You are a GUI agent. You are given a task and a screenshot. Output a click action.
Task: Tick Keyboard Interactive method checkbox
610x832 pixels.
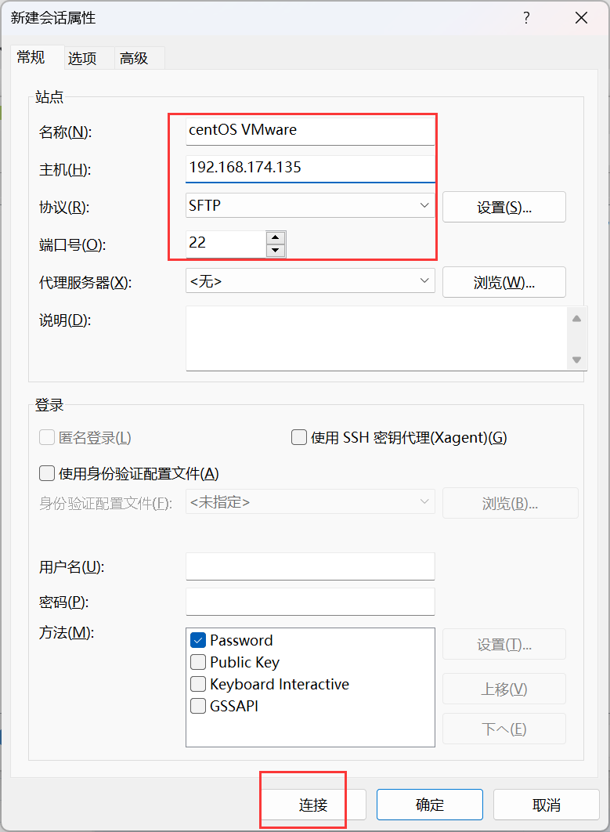pyautogui.click(x=198, y=684)
